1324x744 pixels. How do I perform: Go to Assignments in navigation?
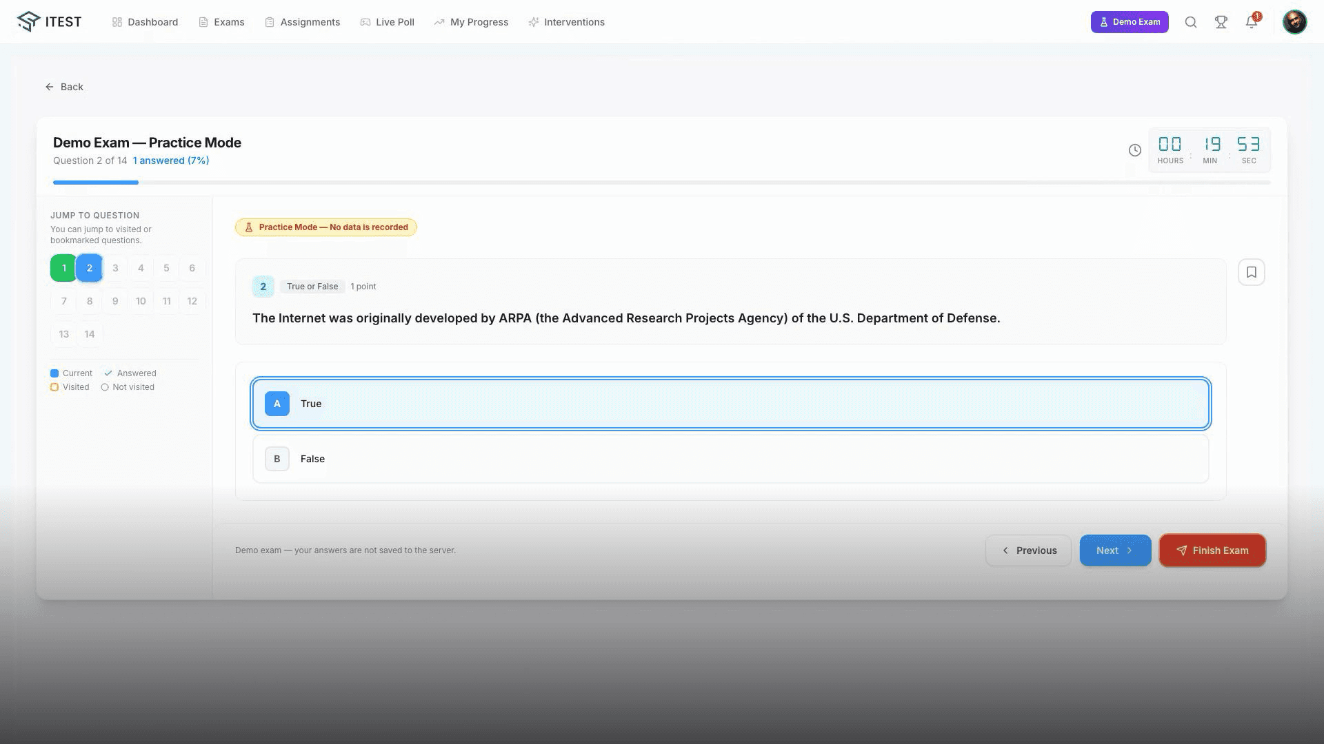303,22
